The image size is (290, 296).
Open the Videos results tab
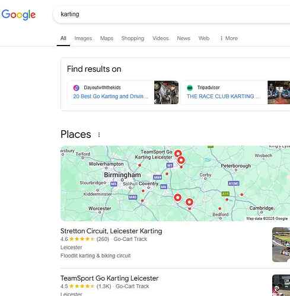[x=161, y=38]
